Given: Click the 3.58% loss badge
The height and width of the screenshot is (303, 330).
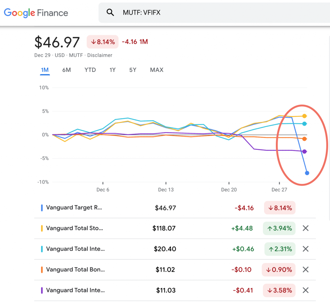Looking at the screenshot, I should point(279,290).
